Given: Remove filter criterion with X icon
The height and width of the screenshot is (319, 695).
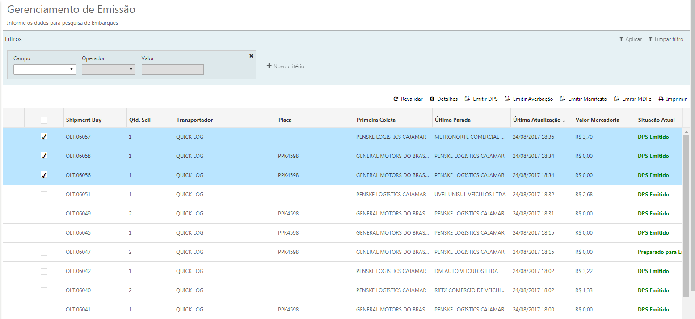Looking at the screenshot, I should click(x=251, y=56).
